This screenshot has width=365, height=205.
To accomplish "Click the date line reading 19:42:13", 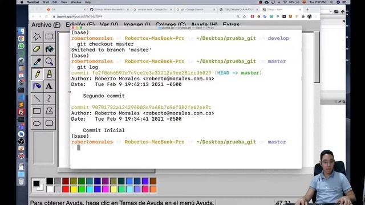I will click(127, 84).
